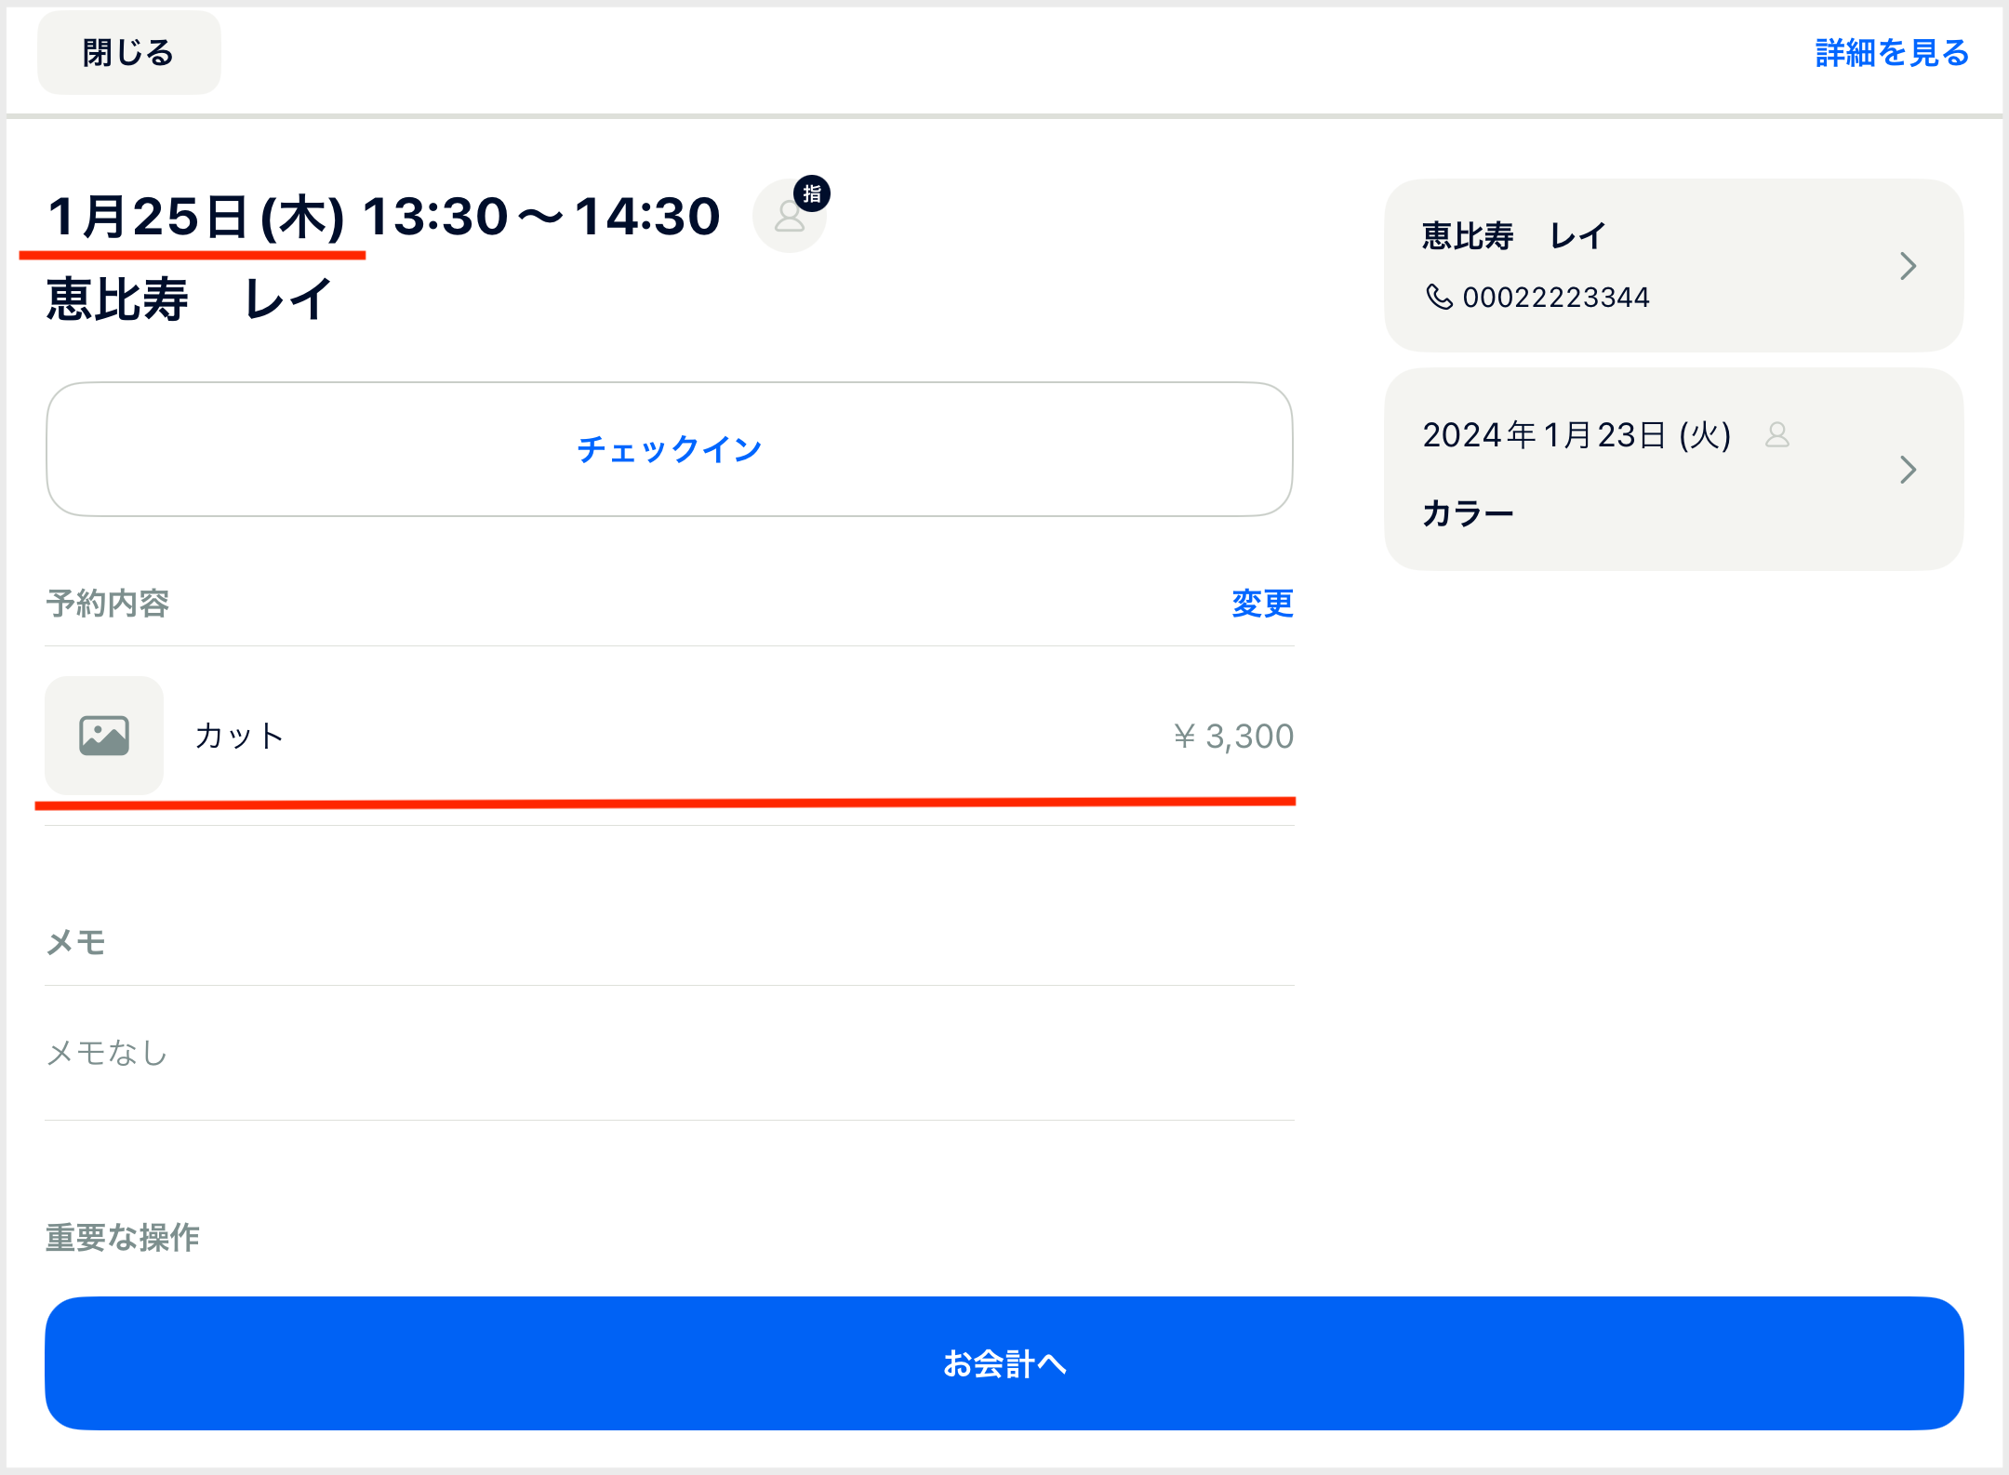The width and height of the screenshot is (2009, 1475).
Task: Click the reservation date 1月25日 (木) heading
Action: [x=197, y=217]
